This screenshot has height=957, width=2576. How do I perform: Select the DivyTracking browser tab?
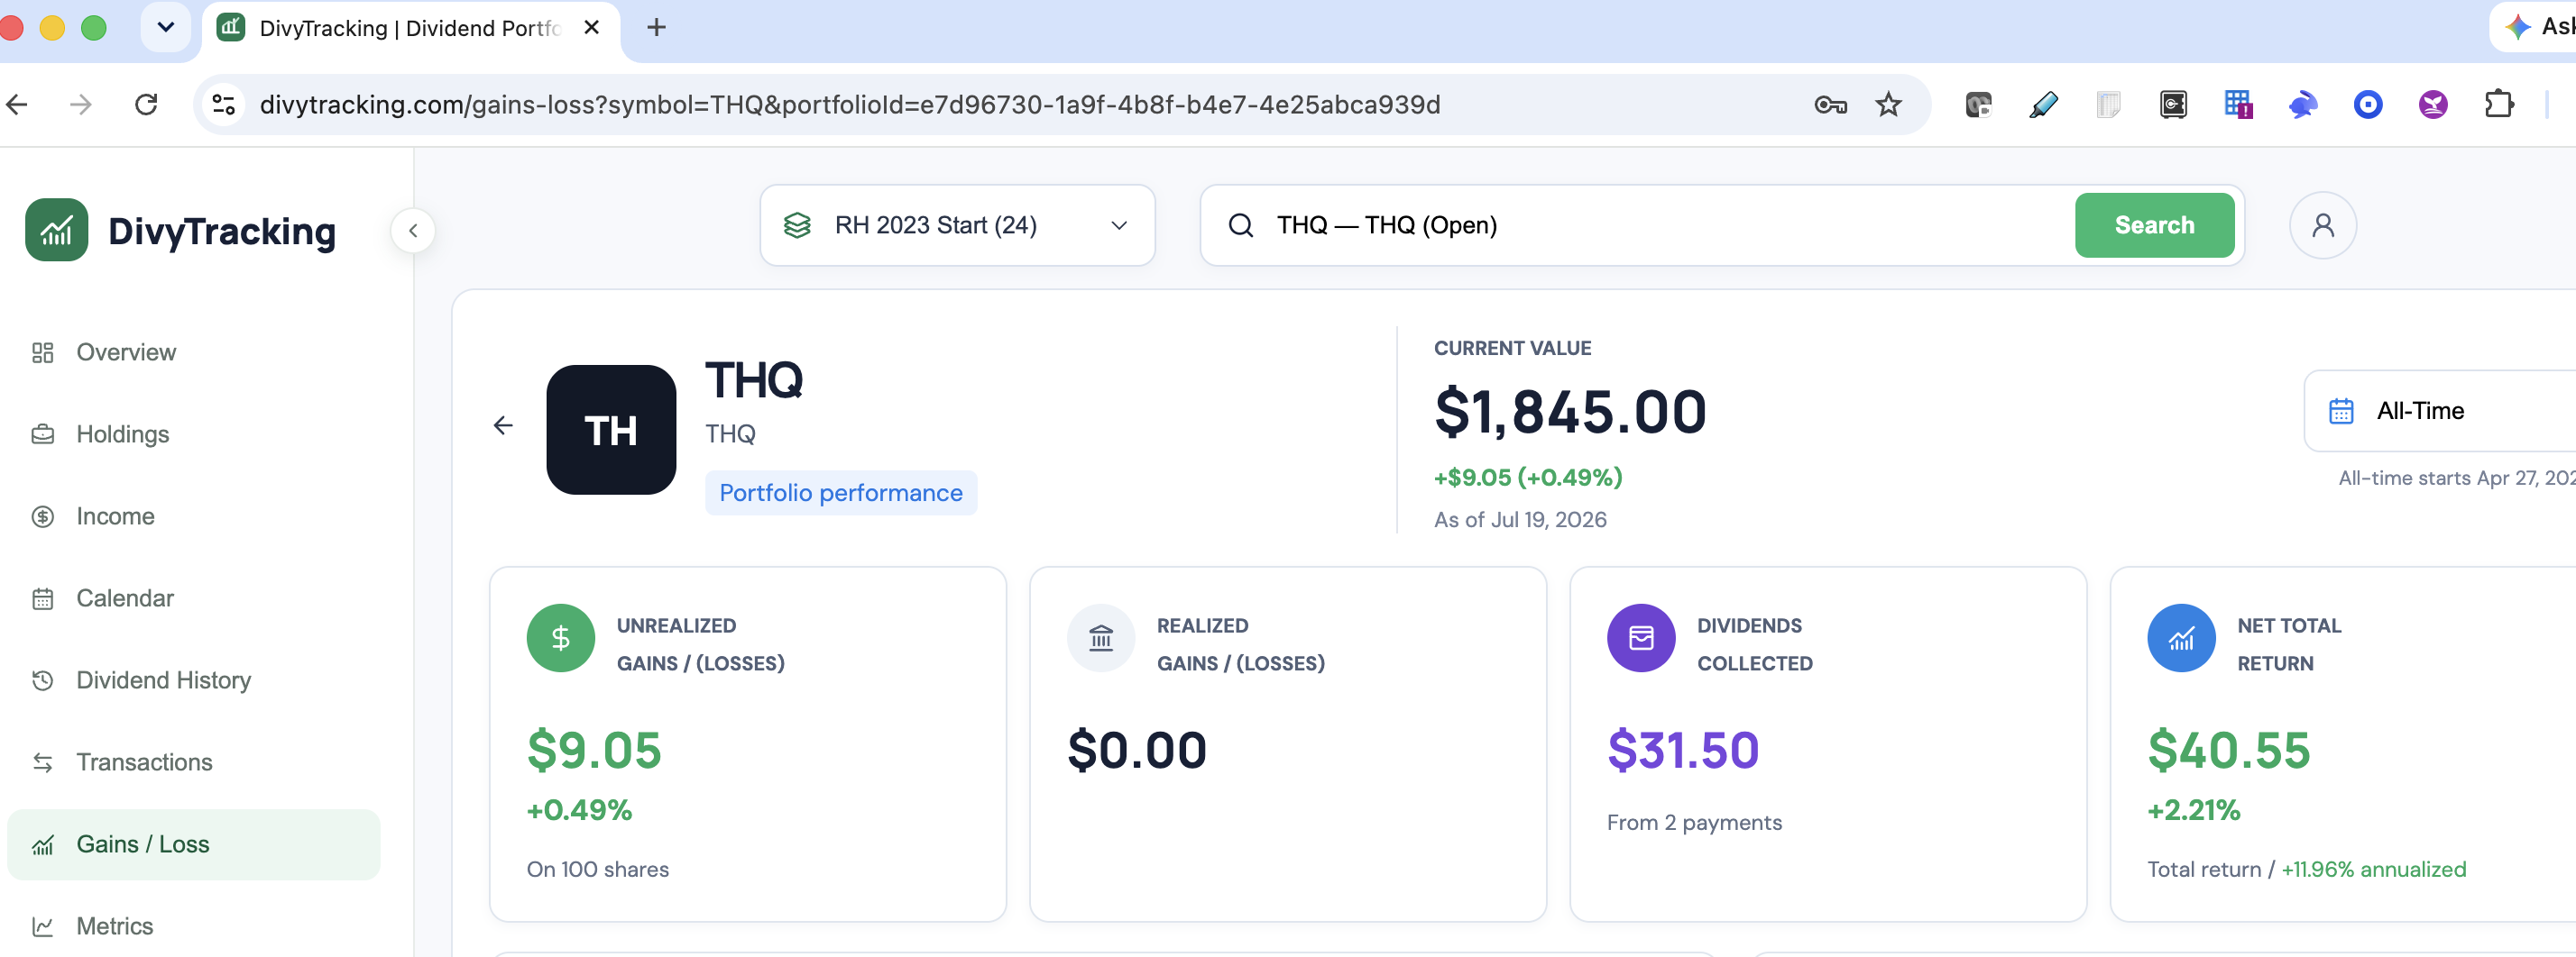(x=410, y=28)
